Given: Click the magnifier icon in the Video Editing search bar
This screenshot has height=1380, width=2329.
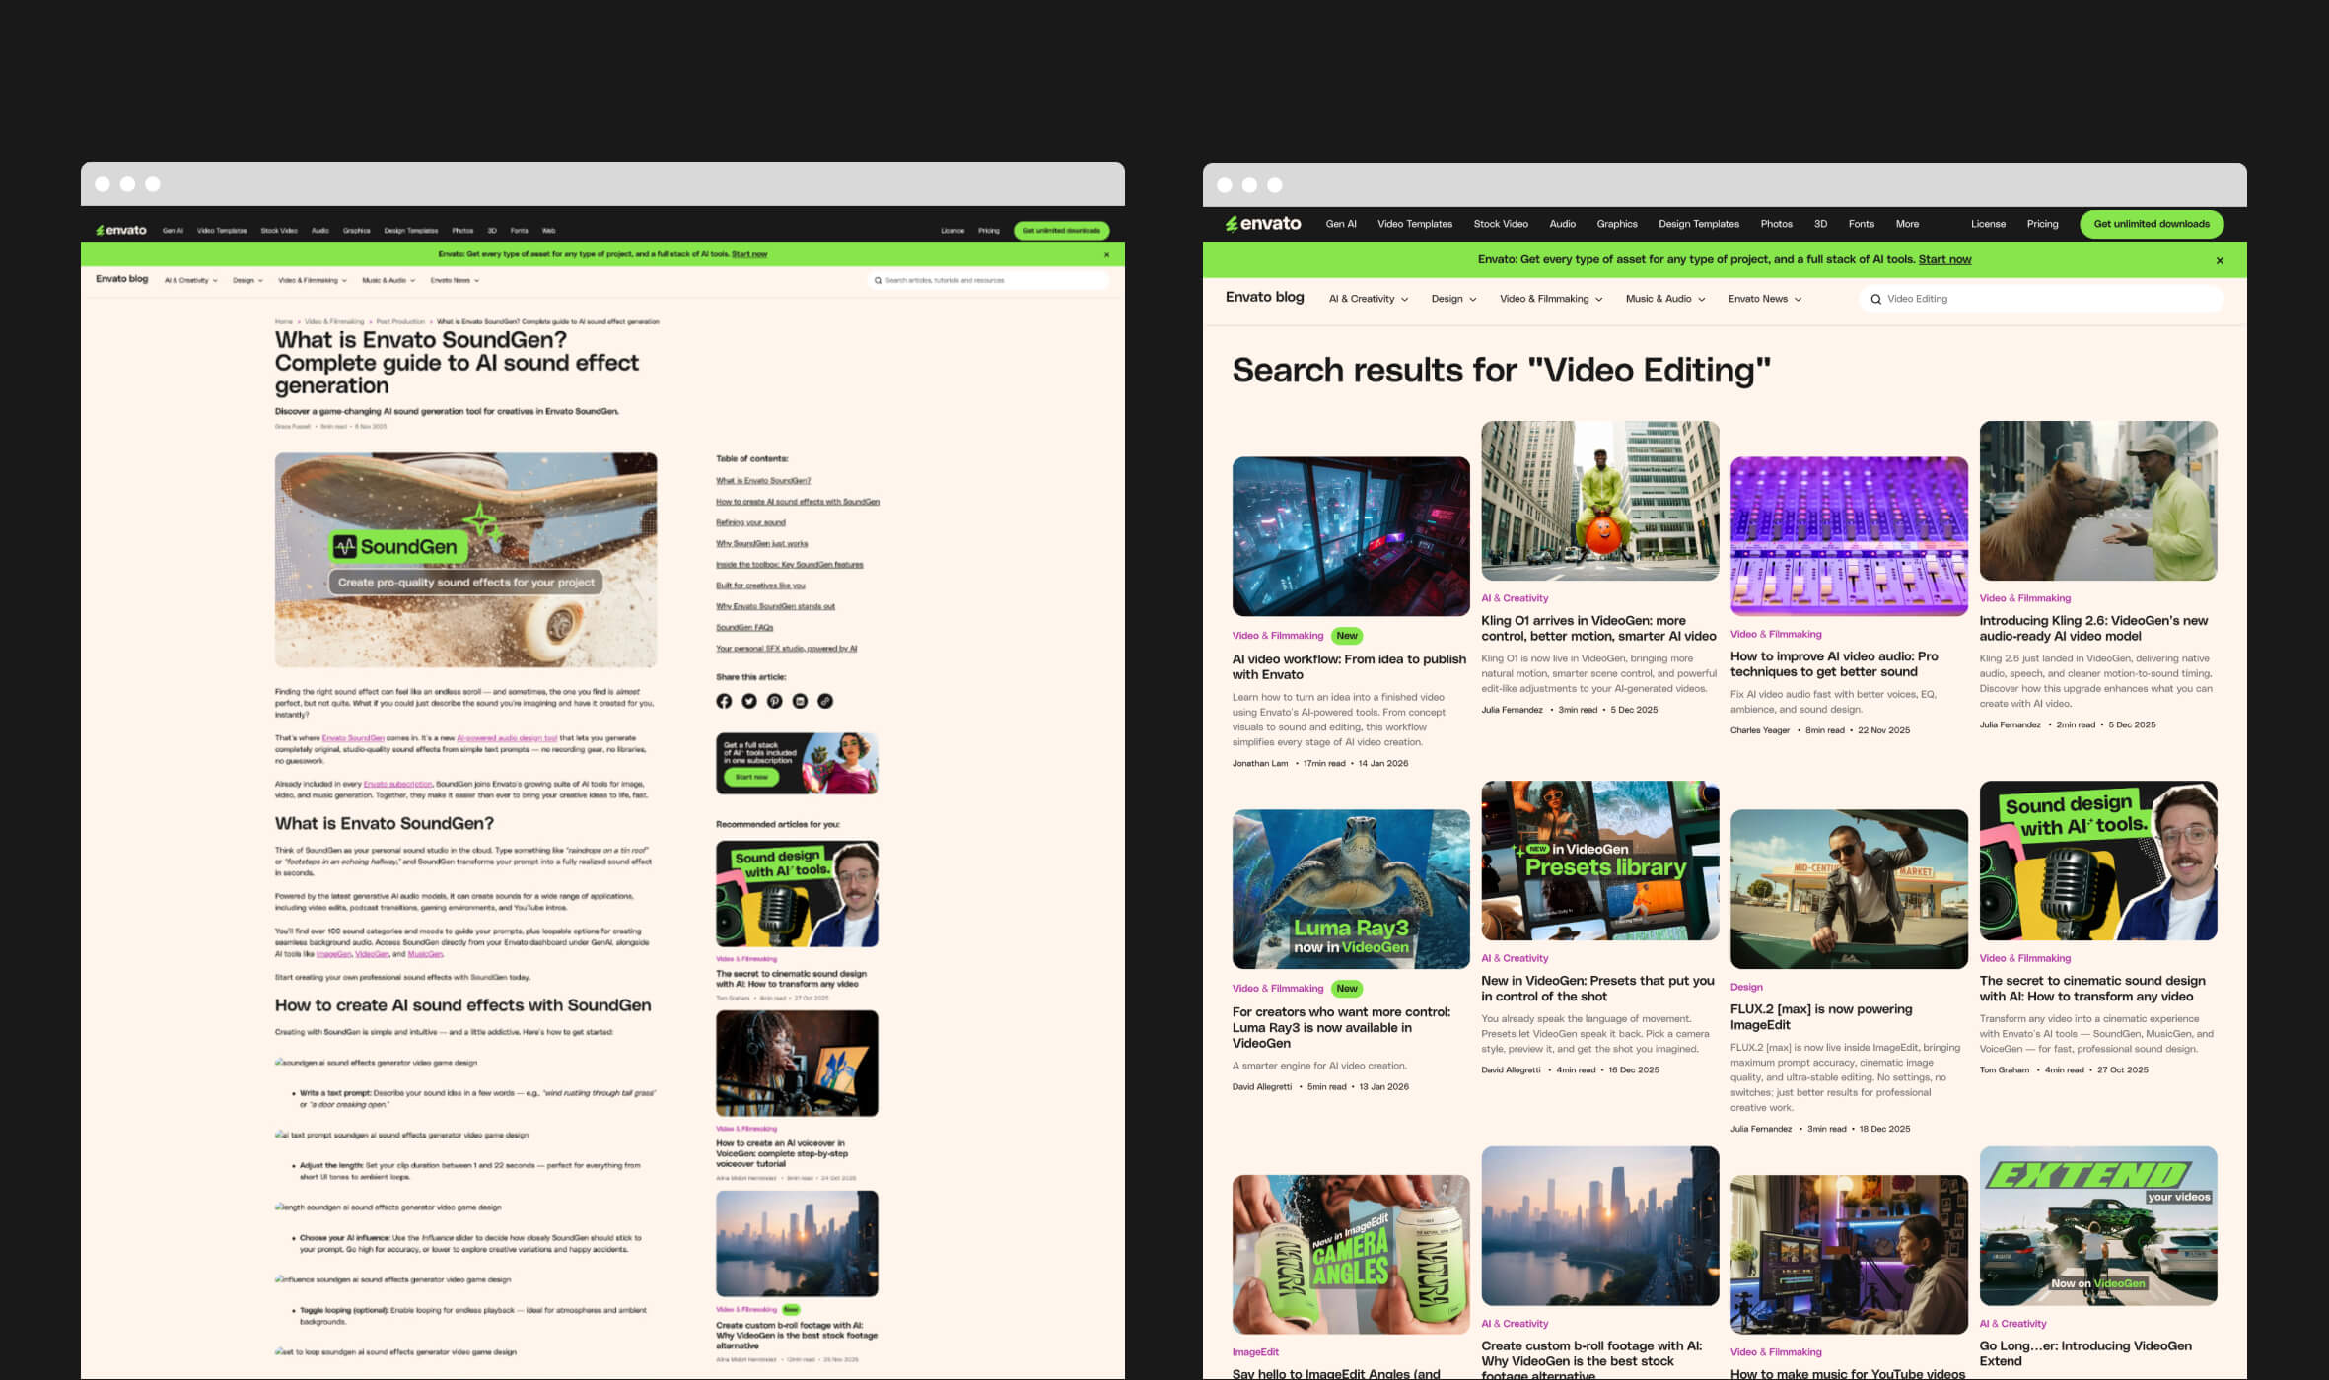Looking at the screenshot, I should coord(1876,299).
